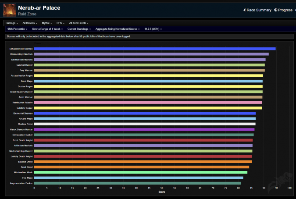Click the Raid Zone subtitle
The width and height of the screenshot is (296, 199).
(27, 14)
